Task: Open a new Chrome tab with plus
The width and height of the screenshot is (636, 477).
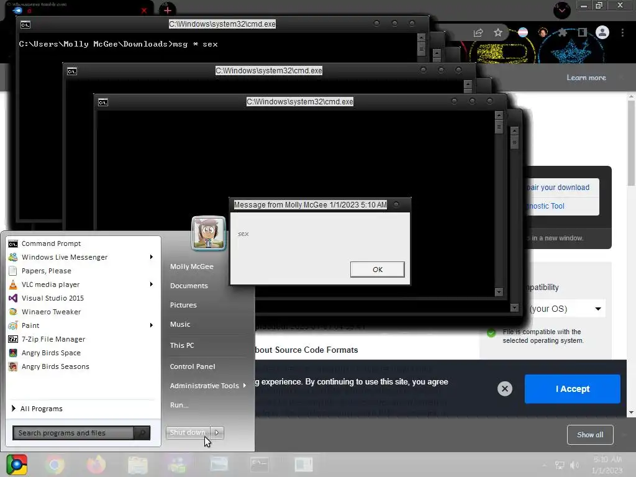Action: (168, 10)
